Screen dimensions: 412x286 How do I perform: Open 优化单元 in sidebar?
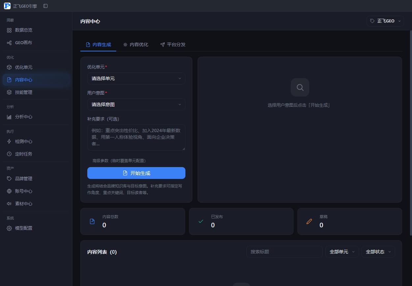click(x=36, y=67)
